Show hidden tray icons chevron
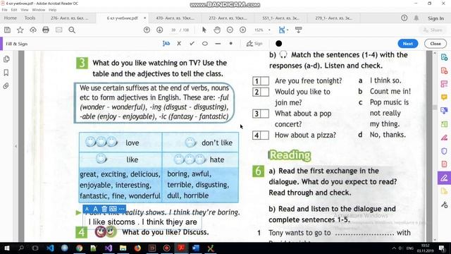This screenshot has width=451, height=254. point(394,248)
